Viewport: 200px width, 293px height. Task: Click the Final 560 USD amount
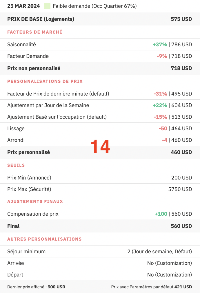pos(181,226)
